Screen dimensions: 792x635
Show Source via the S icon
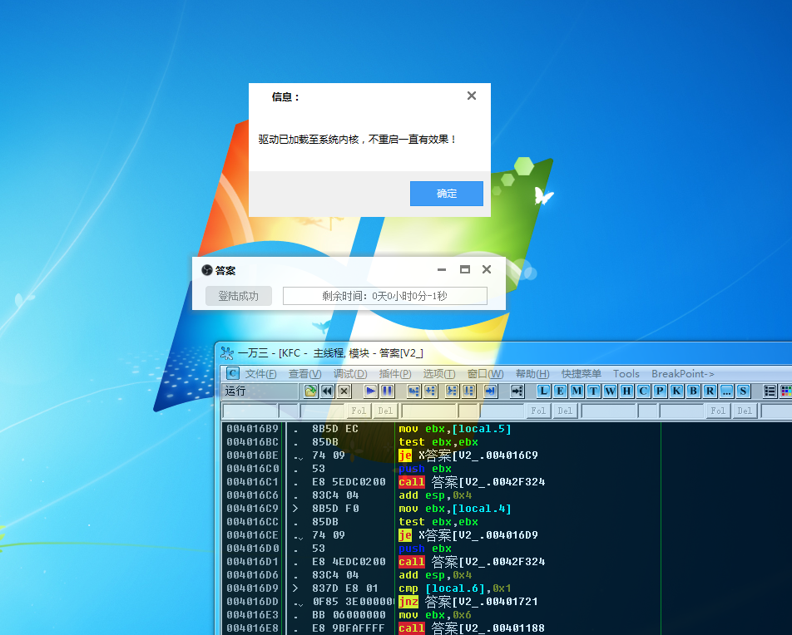pyautogui.click(x=742, y=391)
